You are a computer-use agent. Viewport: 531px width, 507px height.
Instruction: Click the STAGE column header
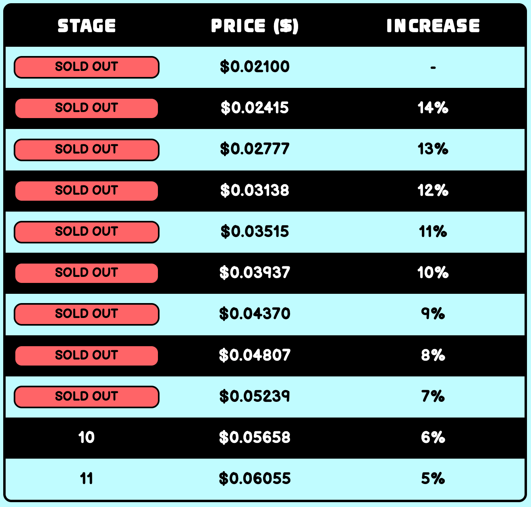tap(87, 26)
